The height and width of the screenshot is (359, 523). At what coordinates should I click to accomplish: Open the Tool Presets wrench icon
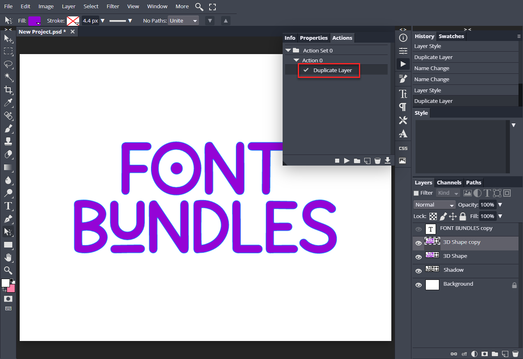pos(403,120)
